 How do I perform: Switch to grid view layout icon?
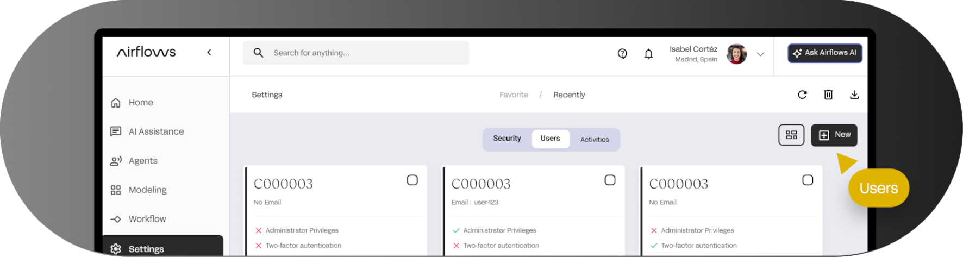click(791, 135)
